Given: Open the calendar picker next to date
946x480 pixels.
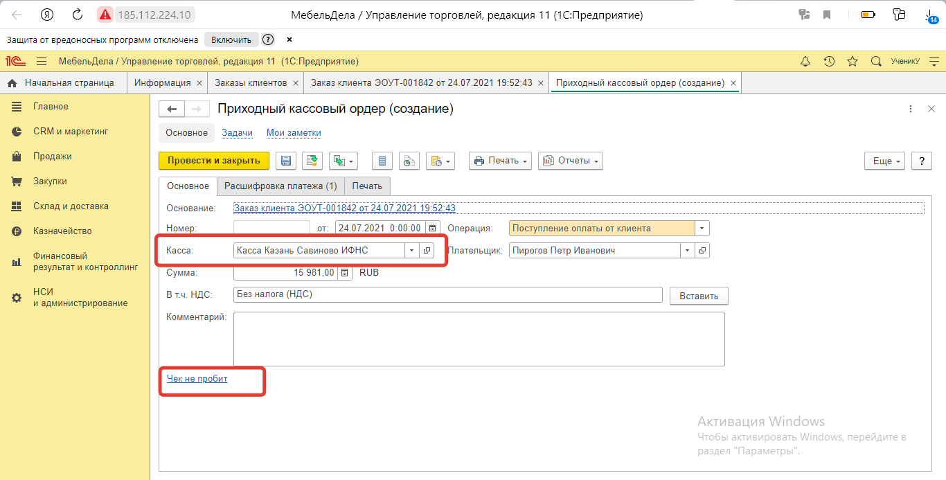Looking at the screenshot, I should coord(433,228).
